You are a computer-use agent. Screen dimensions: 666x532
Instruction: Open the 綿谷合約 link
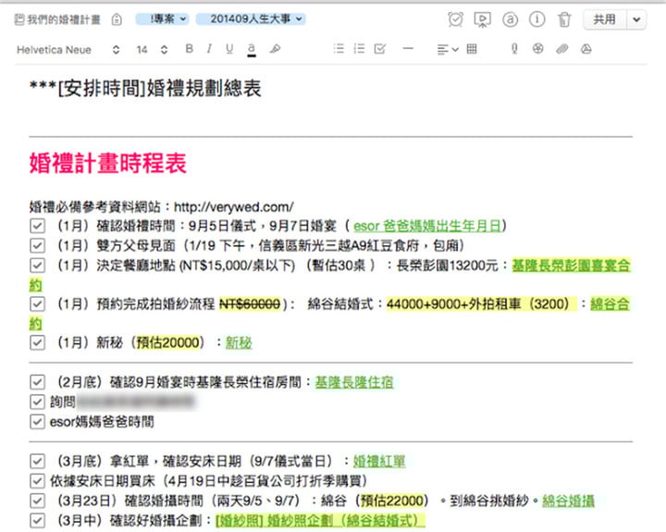(610, 304)
